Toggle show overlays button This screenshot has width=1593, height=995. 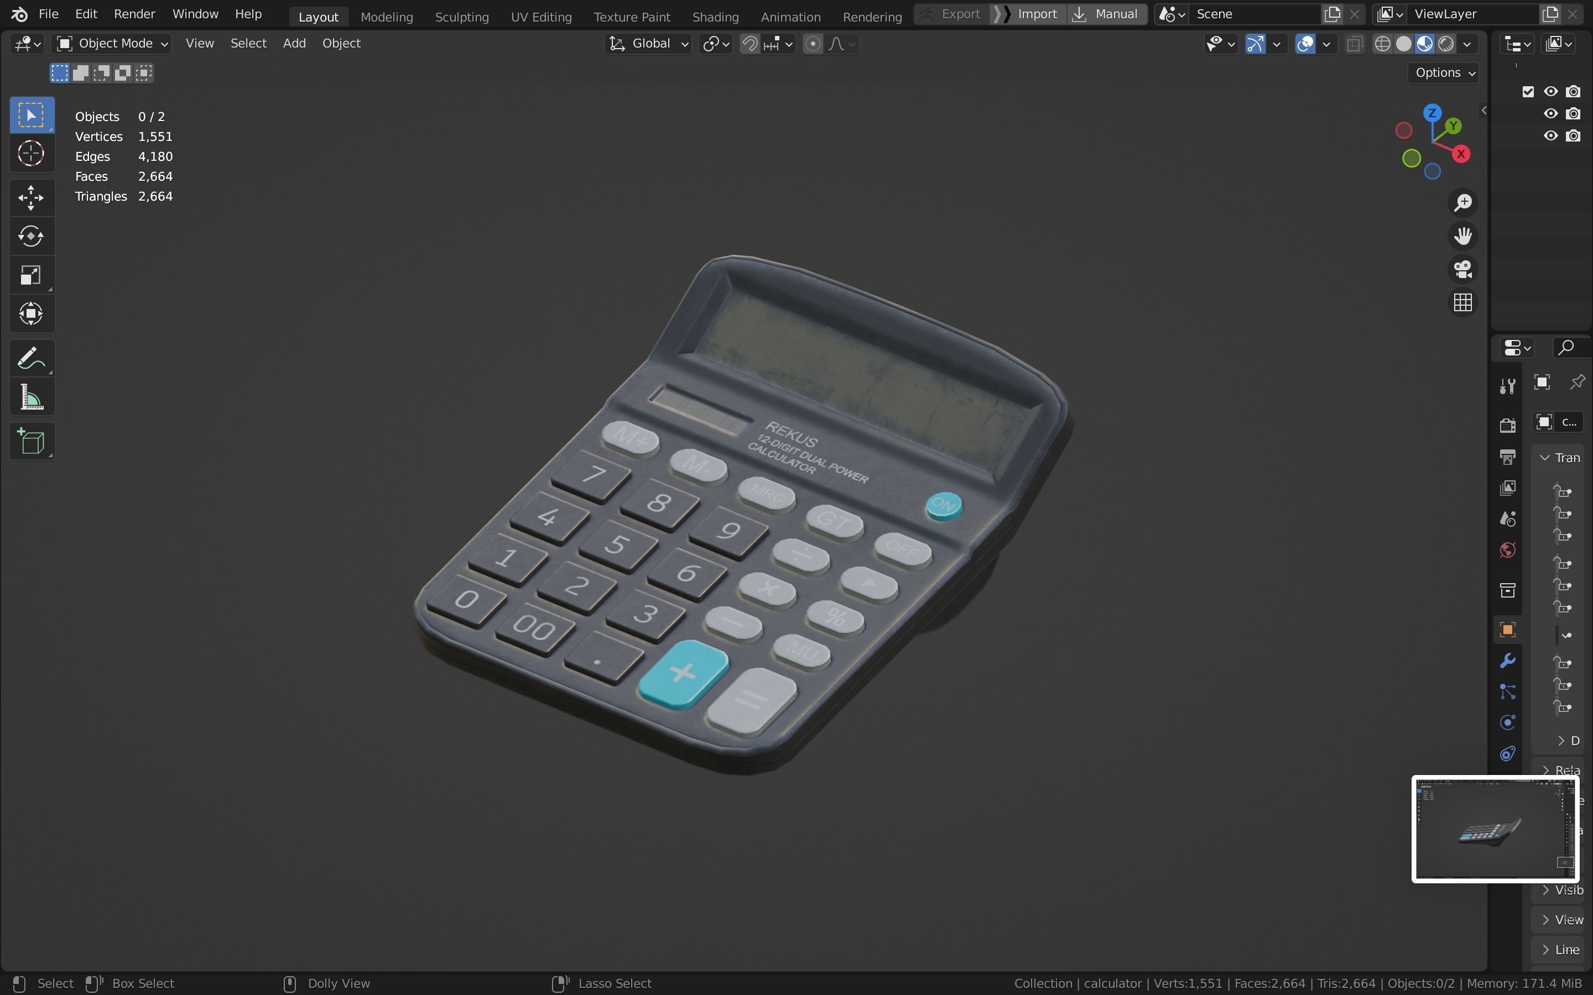click(x=1305, y=44)
